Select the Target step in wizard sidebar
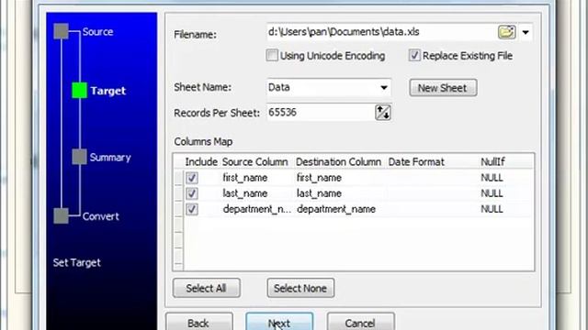 click(x=108, y=91)
